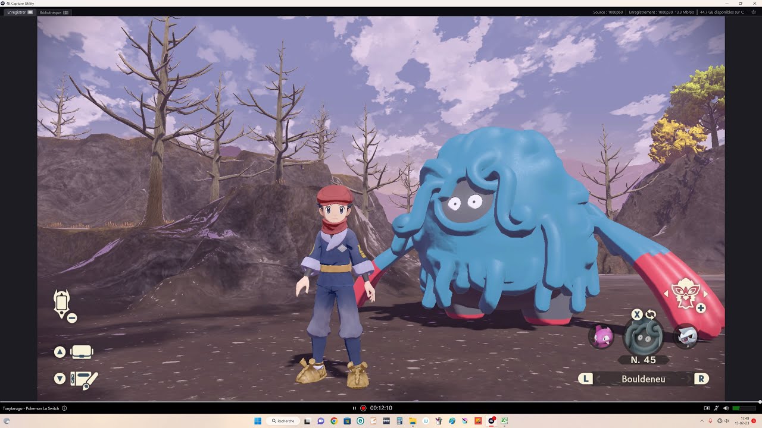Open info icon next to Tonytarugo title

click(64, 408)
